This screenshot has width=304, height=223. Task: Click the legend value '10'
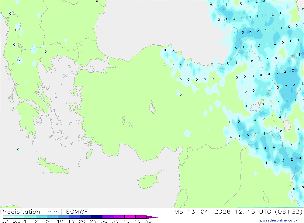pyautogui.click(x=60, y=221)
